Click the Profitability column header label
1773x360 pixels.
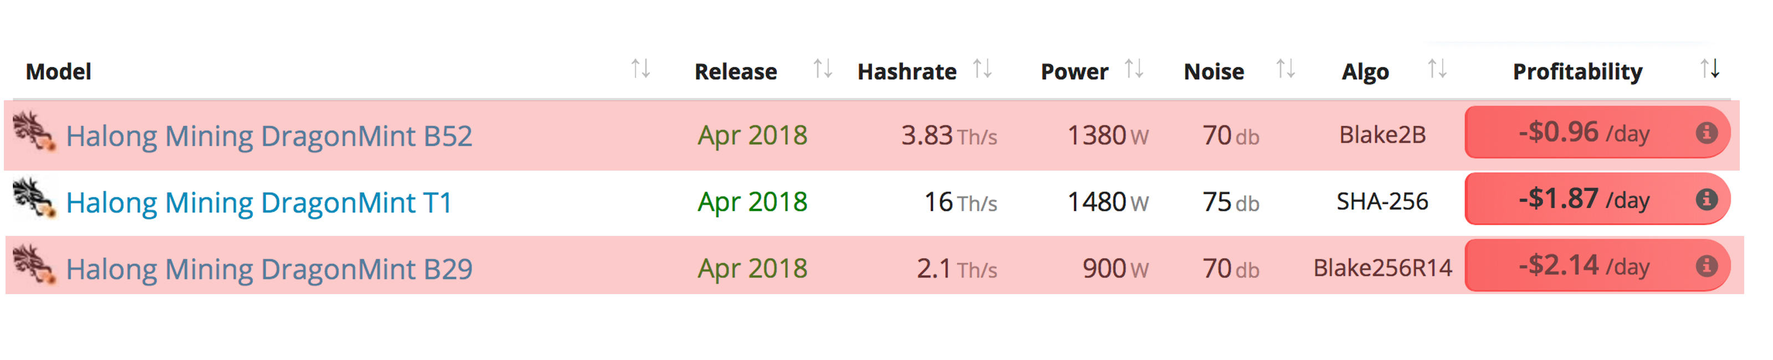1577,71
